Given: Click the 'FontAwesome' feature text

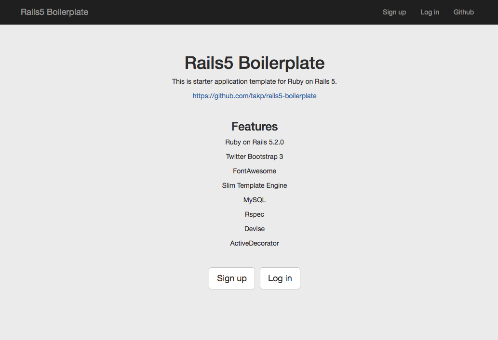Looking at the screenshot, I should tap(255, 171).
